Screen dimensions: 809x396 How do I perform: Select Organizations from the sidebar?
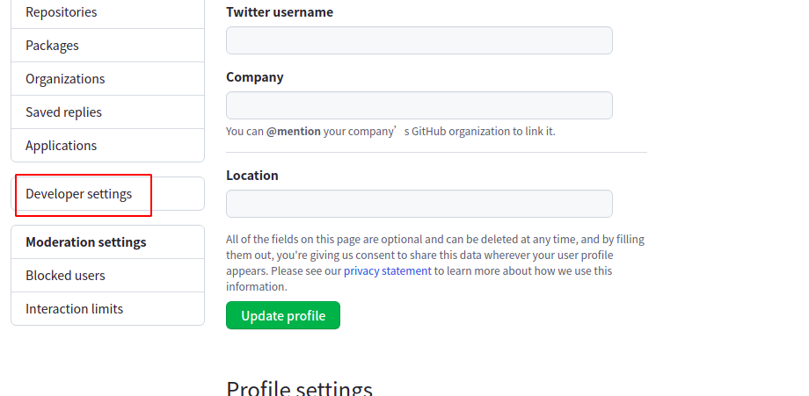point(65,79)
